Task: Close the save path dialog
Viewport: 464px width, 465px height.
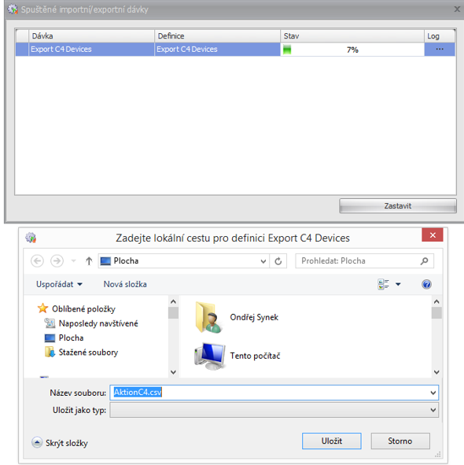Action: click(x=433, y=235)
